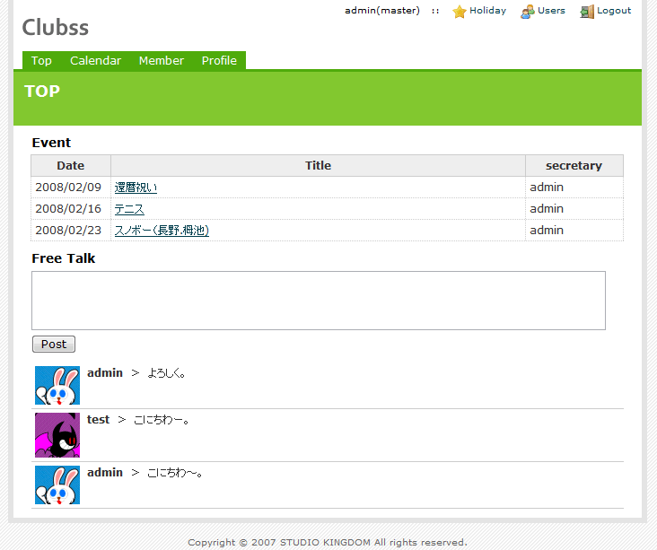Click the admin(master) user label
The image size is (657, 550).
tap(382, 11)
